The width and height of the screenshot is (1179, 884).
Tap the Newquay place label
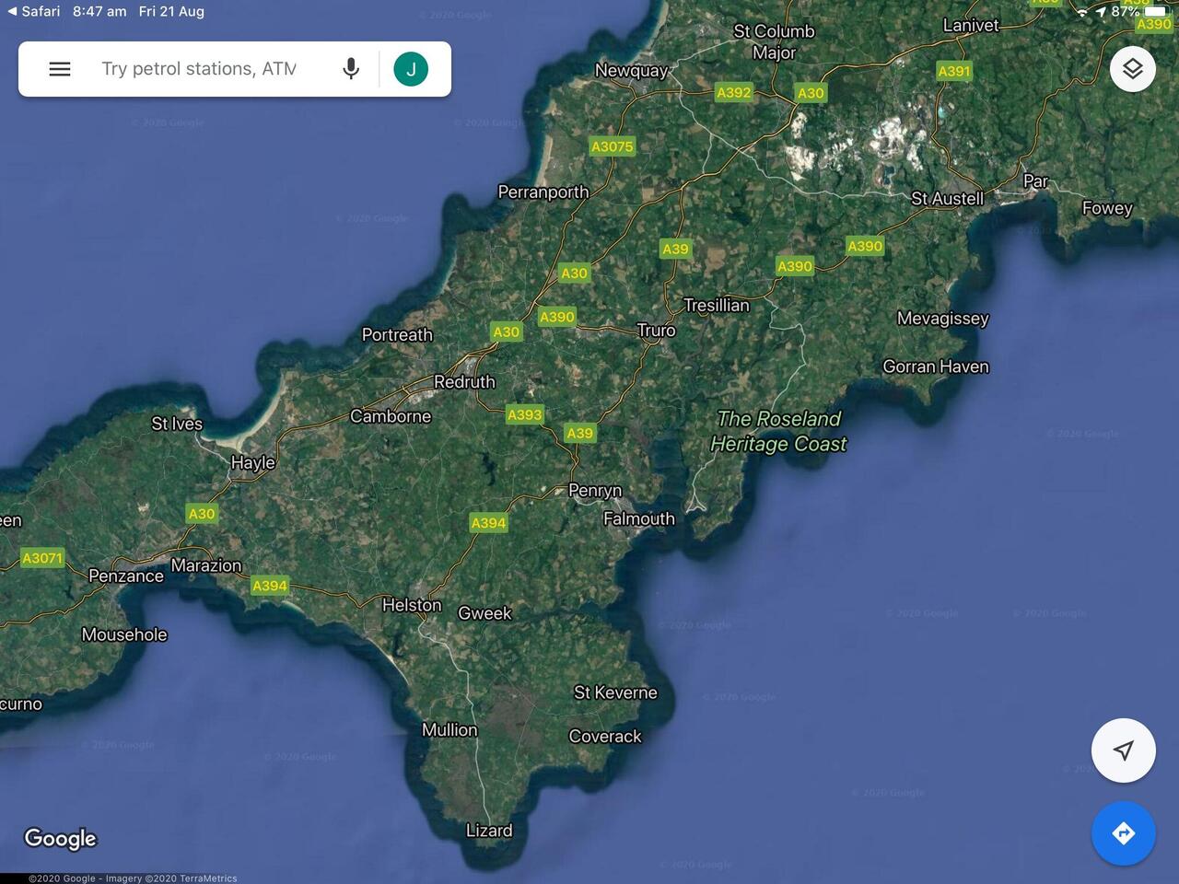coord(631,71)
